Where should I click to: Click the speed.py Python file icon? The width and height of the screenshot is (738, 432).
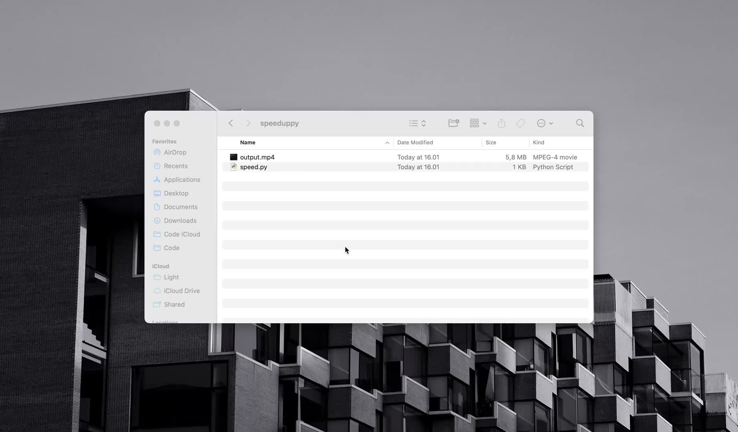point(234,167)
